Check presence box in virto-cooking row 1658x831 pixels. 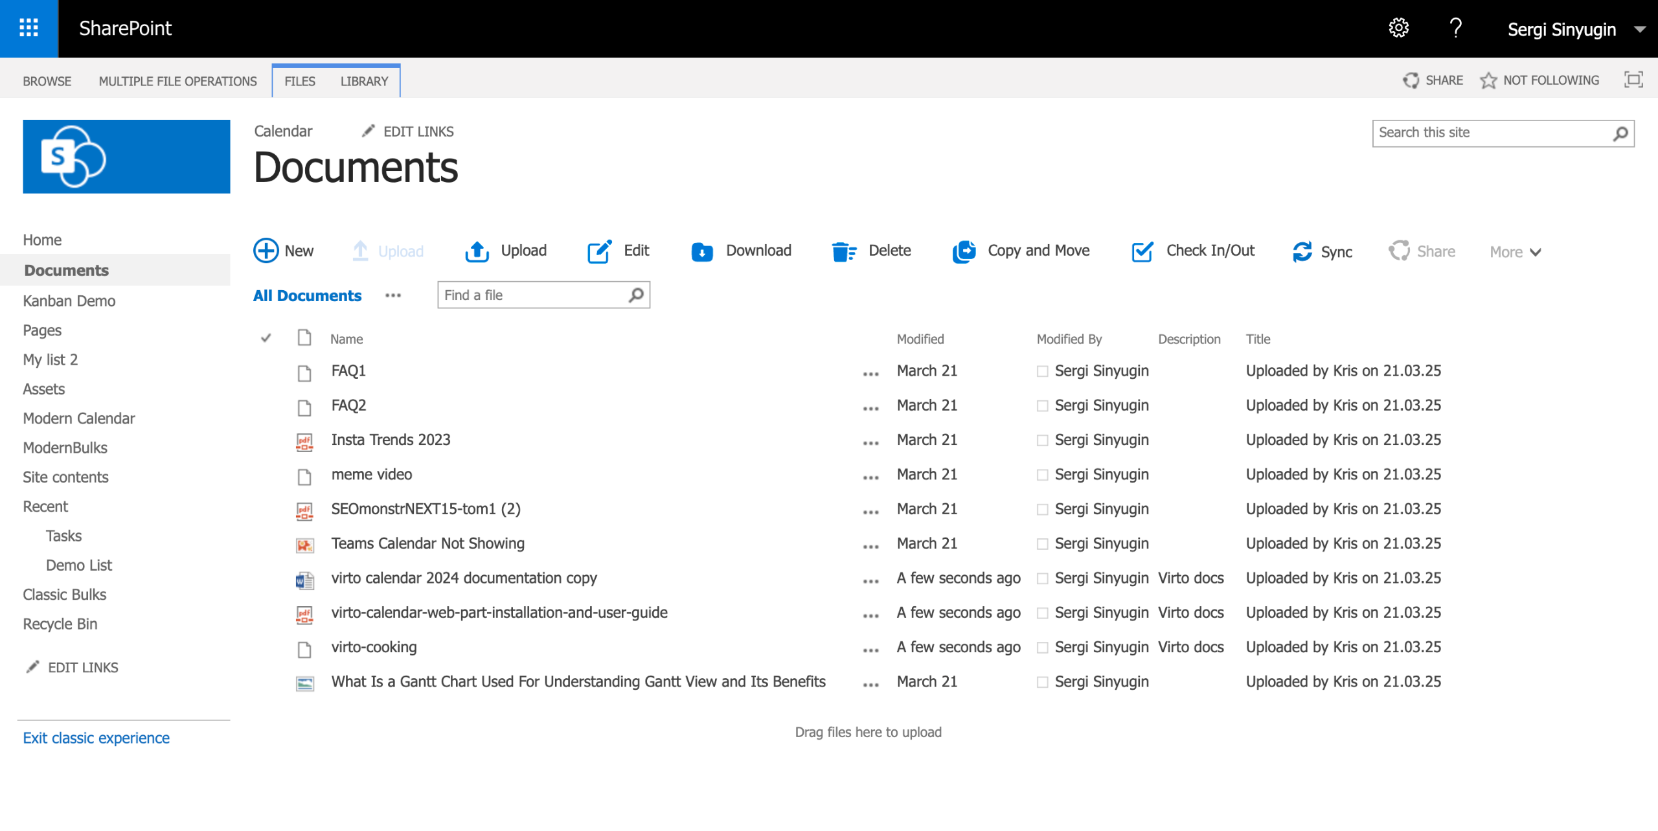click(x=1042, y=648)
